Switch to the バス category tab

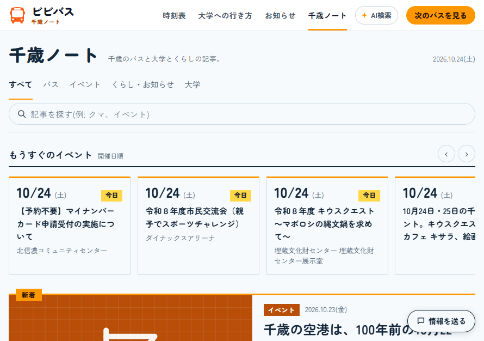tap(51, 85)
